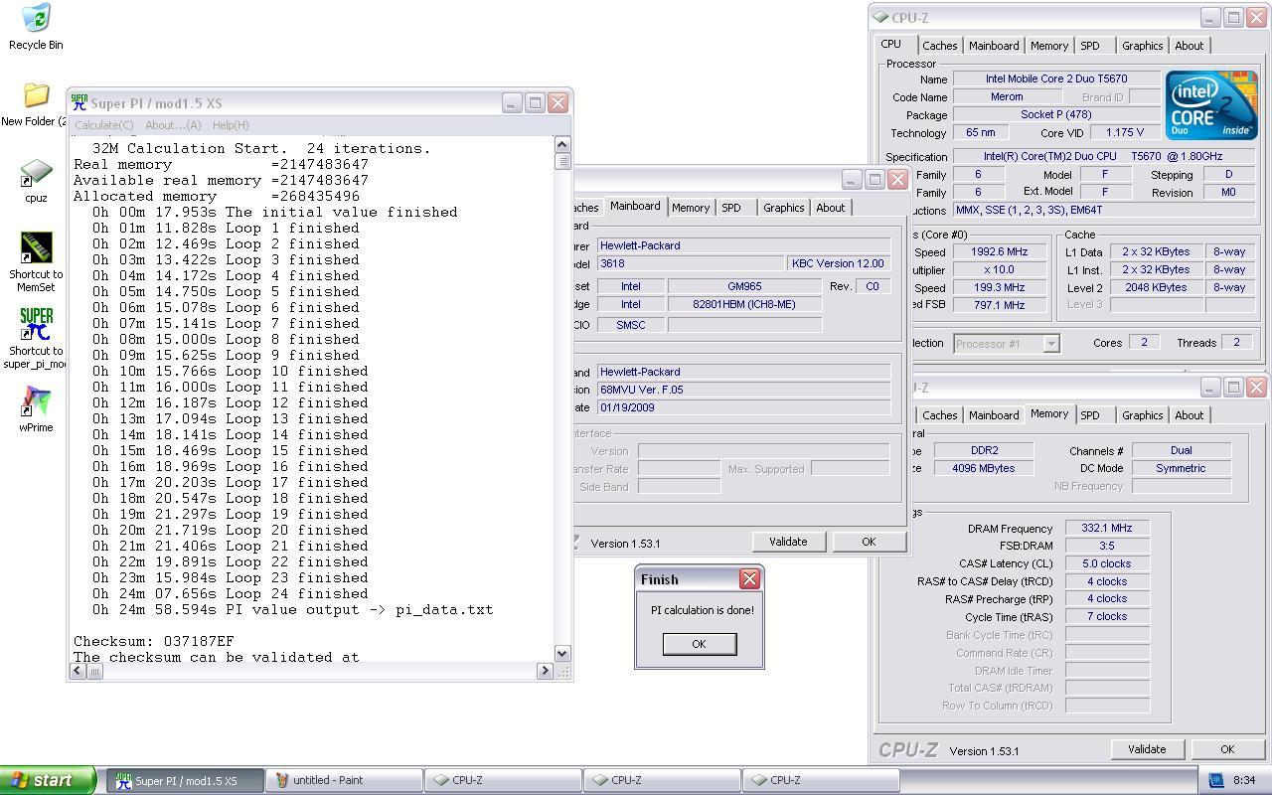The height and width of the screenshot is (795, 1272).
Task: Select Mainboard tab in top CPU-Z window
Action: (994, 46)
